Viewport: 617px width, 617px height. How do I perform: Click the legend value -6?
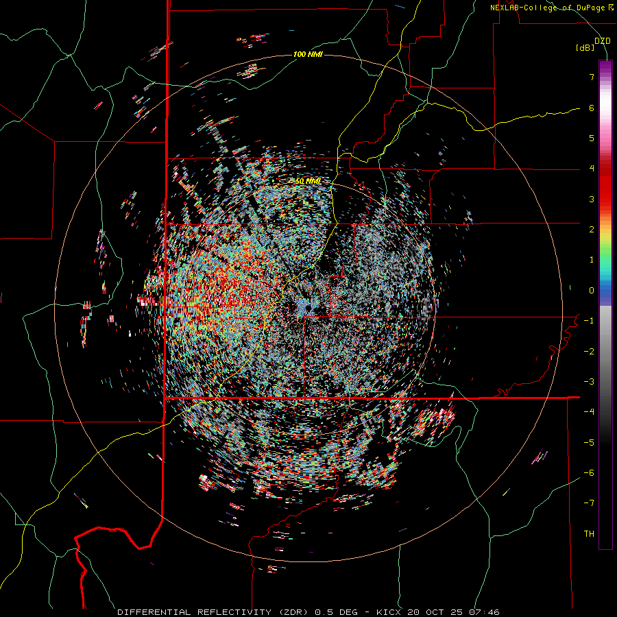589,473
